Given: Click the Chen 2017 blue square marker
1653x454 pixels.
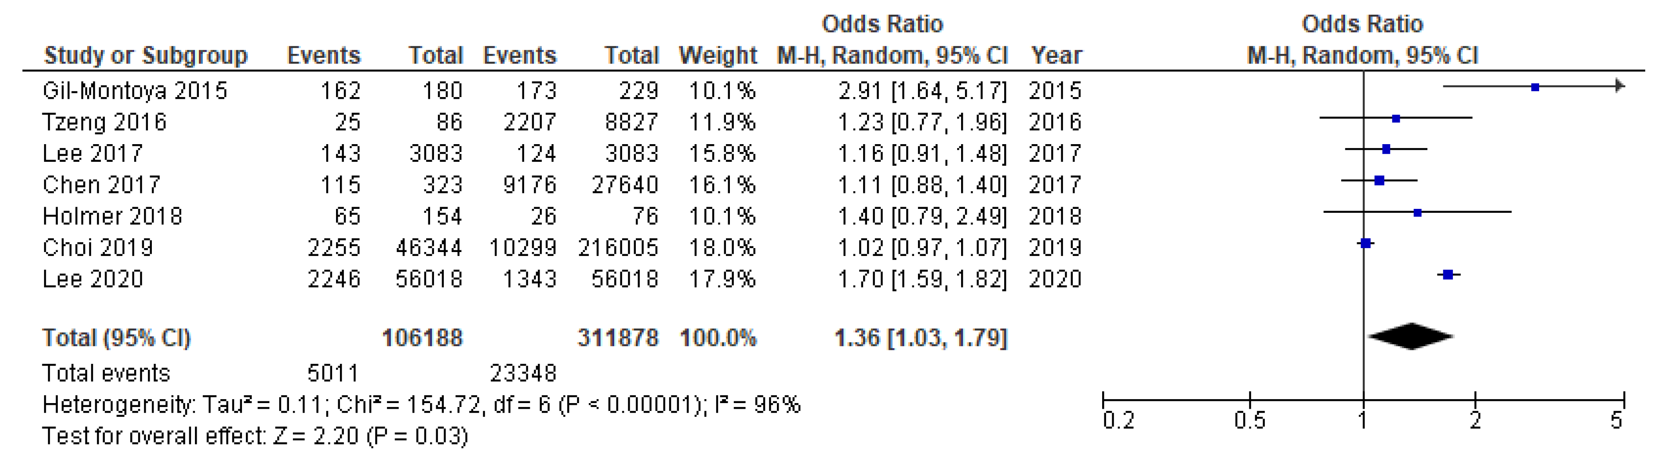Looking at the screenshot, I should [x=1380, y=181].
